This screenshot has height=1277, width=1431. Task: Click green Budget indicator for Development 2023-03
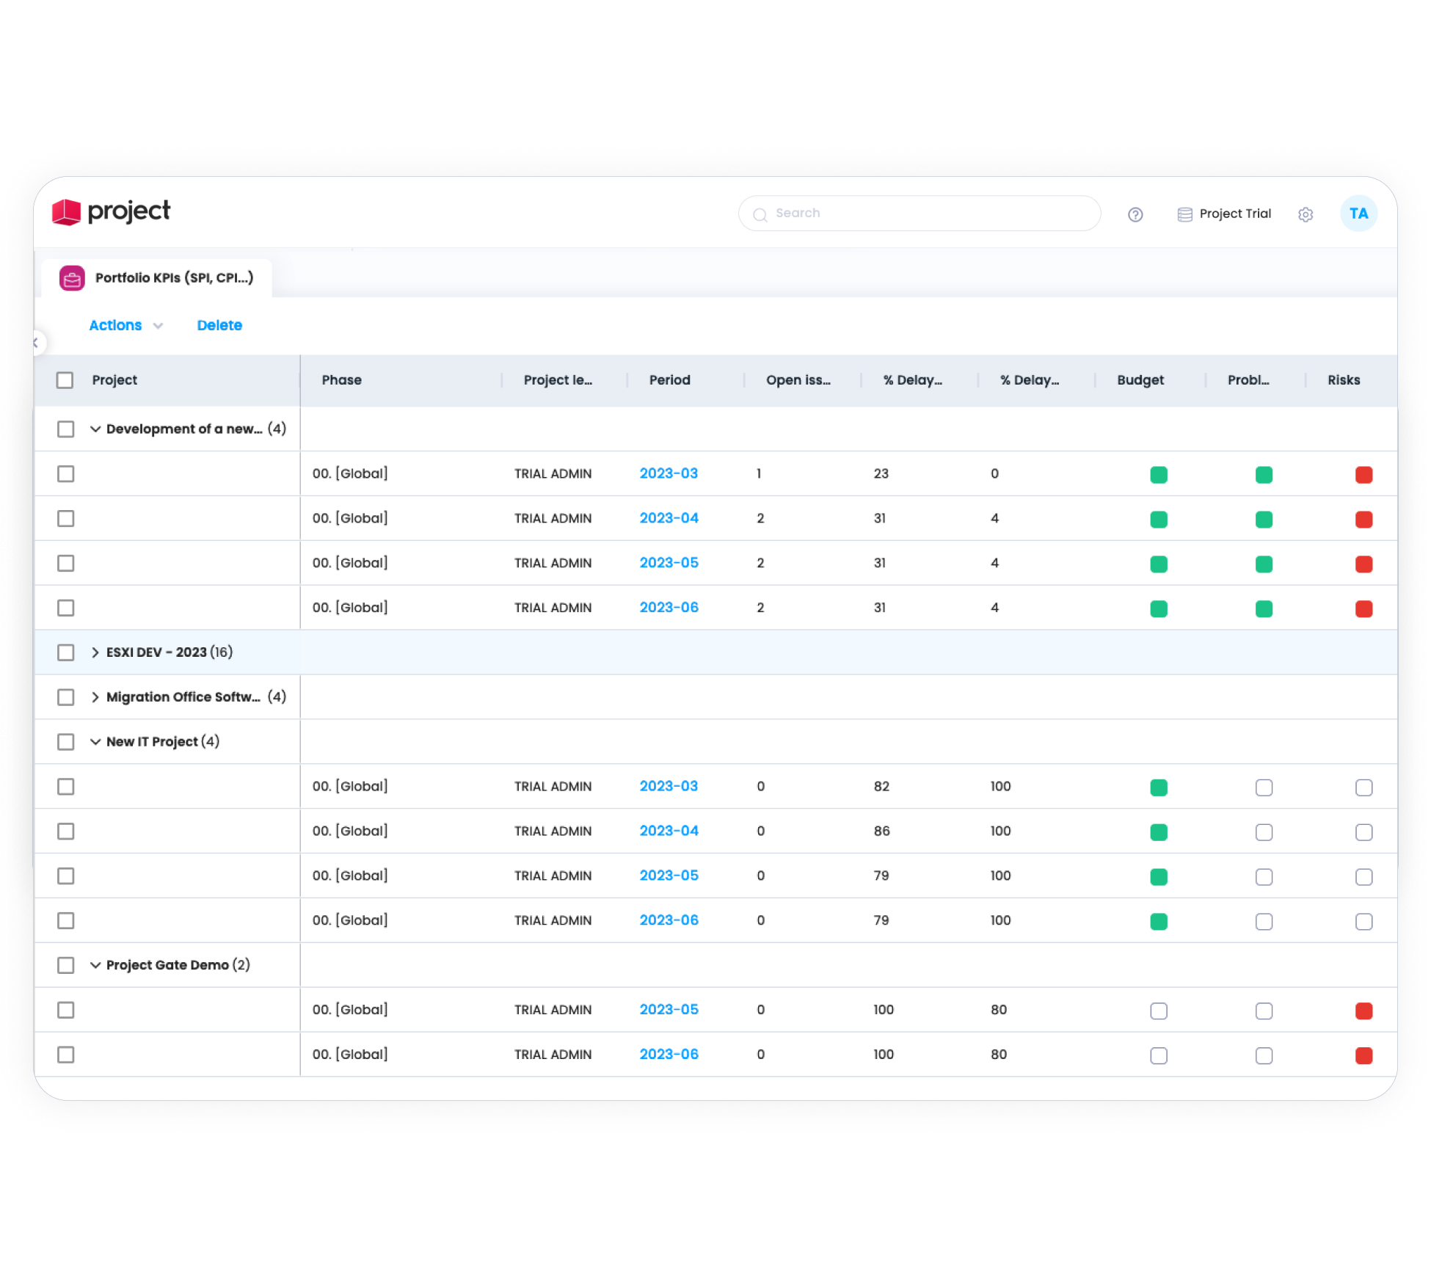1159,475
